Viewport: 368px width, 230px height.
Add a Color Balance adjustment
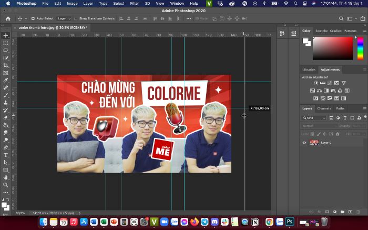319,91
